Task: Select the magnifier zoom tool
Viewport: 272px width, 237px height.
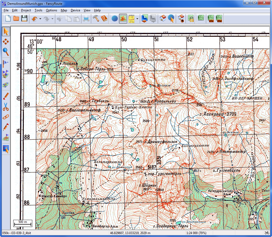Action: coord(6,52)
